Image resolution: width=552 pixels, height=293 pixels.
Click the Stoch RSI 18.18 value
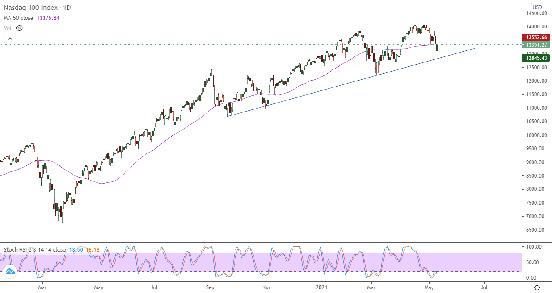pos(92,249)
